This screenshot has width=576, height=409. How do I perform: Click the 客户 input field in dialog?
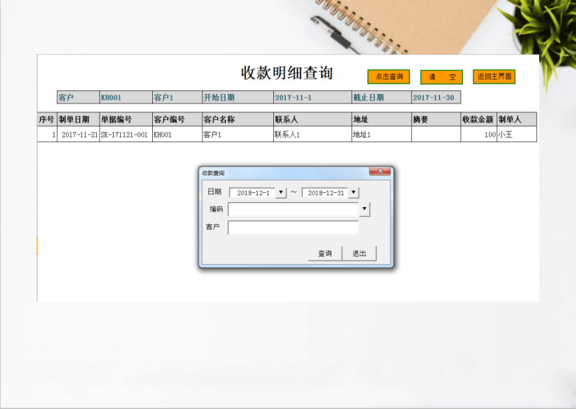pyautogui.click(x=293, y=227)
